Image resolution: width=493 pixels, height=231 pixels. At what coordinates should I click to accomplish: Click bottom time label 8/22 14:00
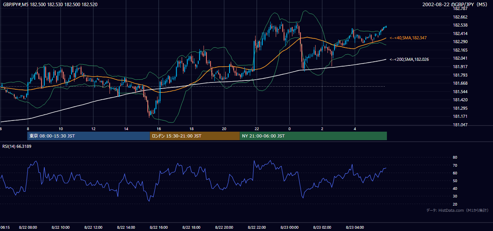(126, 228)
